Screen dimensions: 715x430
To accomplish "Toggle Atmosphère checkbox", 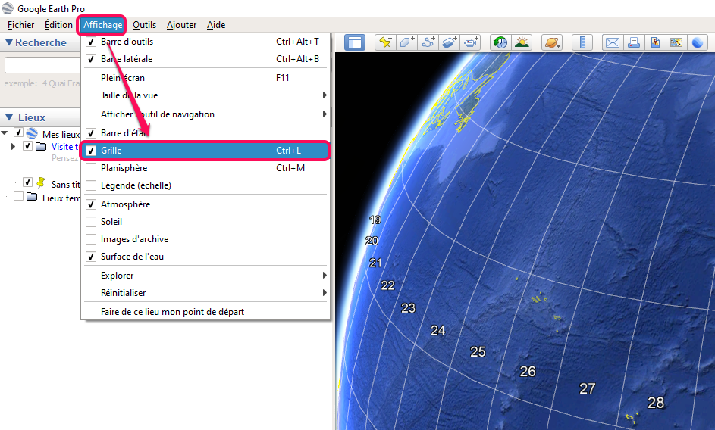I will coord(91,204).
